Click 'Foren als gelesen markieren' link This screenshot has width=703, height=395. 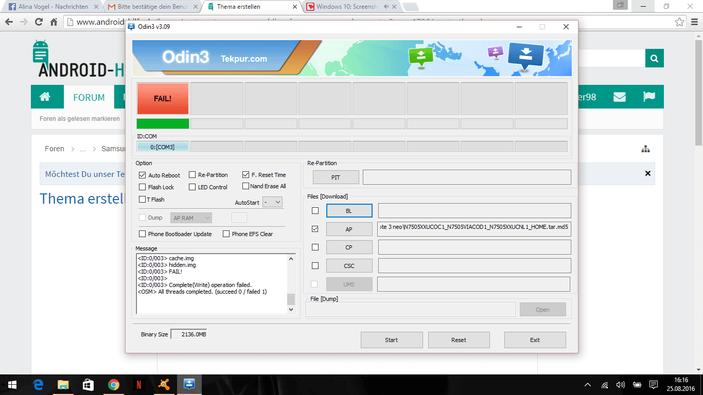tap(80, 119)
